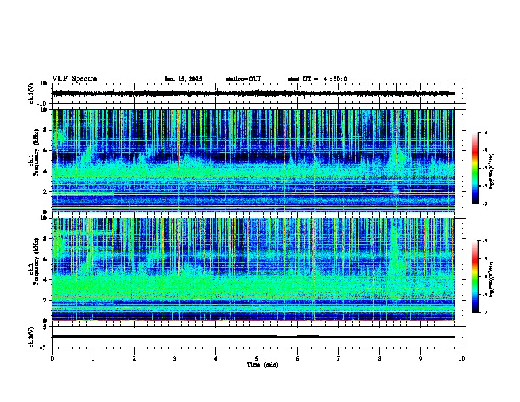This screenshot has width=520, height=402.
Task: Click the '4' tick label on the time axis
Action: 216,359
